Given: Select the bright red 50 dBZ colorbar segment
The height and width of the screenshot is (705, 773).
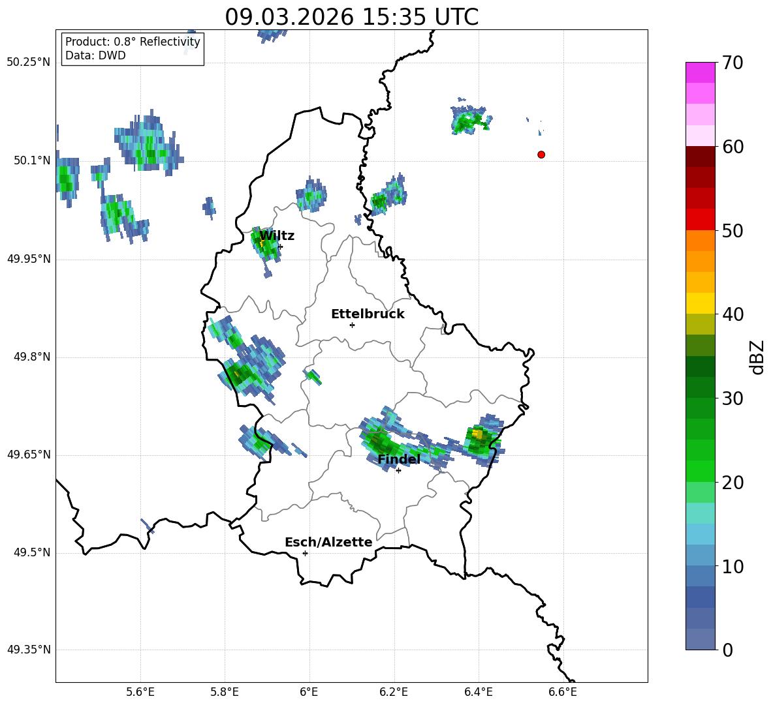Looking at the screenshot, I should tap(700, 219).
